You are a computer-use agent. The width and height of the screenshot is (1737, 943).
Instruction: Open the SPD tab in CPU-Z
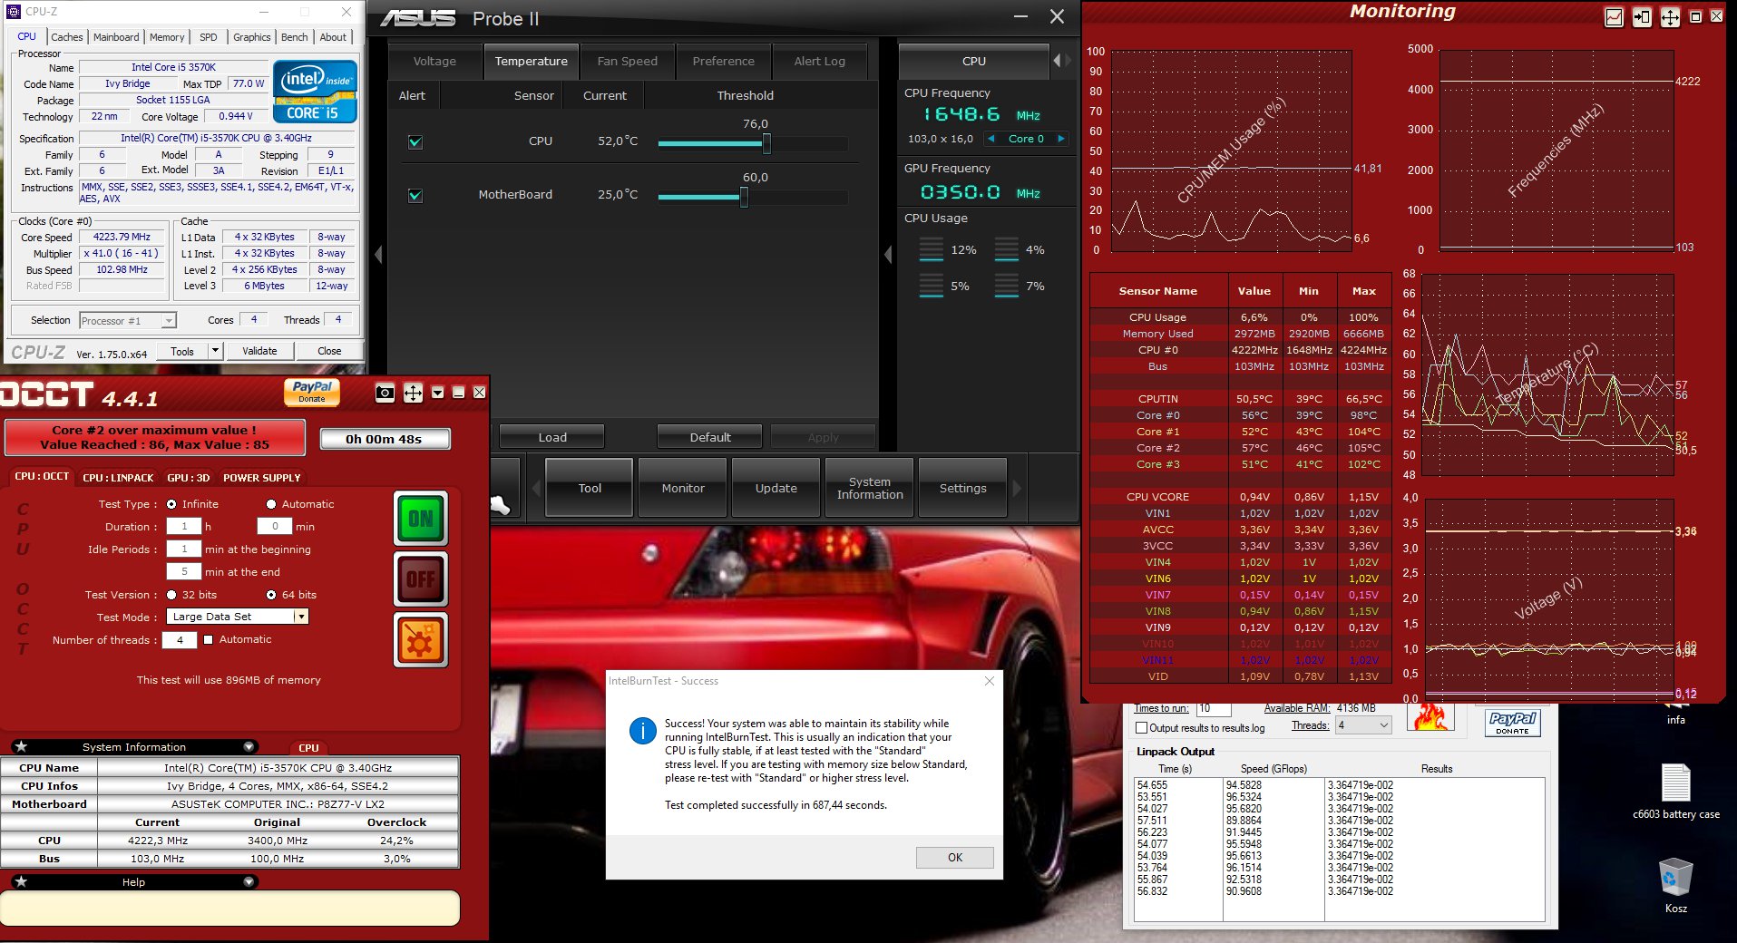click(209, 37)
